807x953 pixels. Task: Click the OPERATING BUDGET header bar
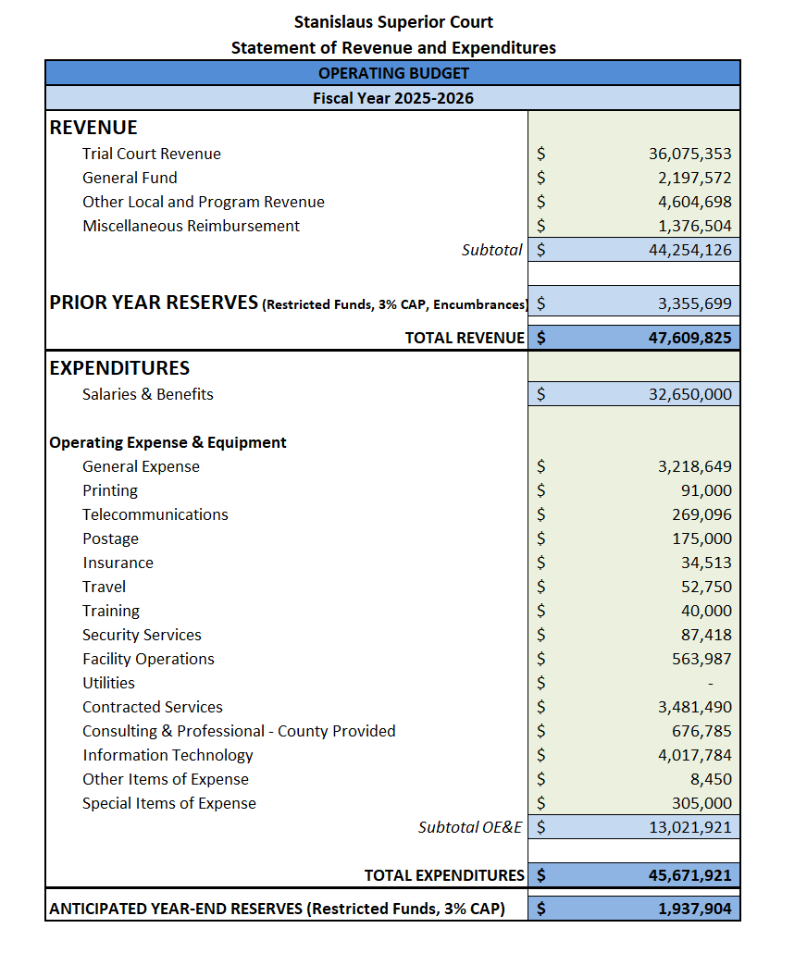tap(392, 72)
